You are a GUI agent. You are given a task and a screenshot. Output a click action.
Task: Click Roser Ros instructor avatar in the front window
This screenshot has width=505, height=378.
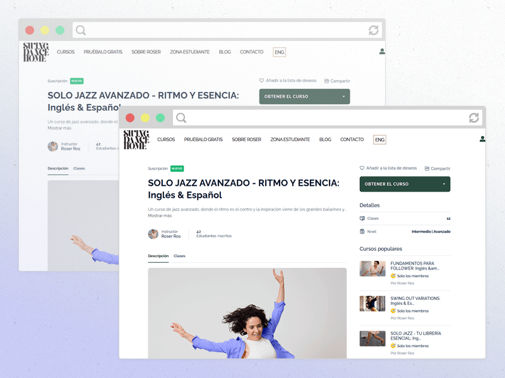point(153,234)
